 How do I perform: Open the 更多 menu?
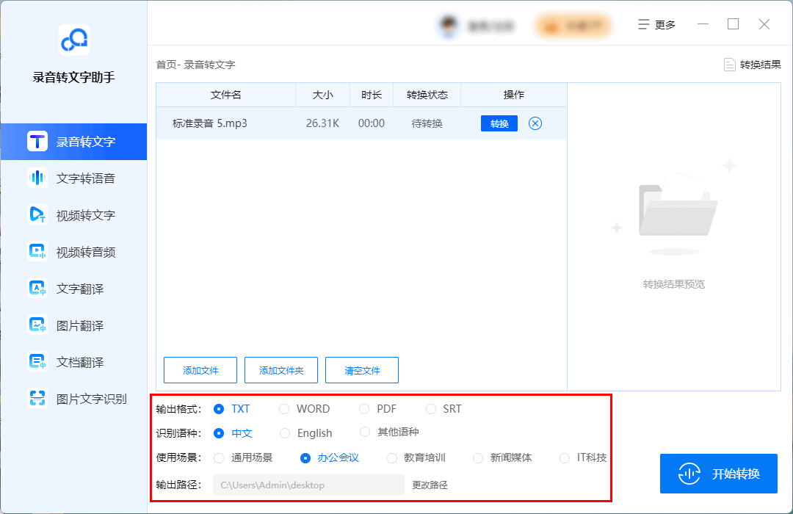coord(657,25)
